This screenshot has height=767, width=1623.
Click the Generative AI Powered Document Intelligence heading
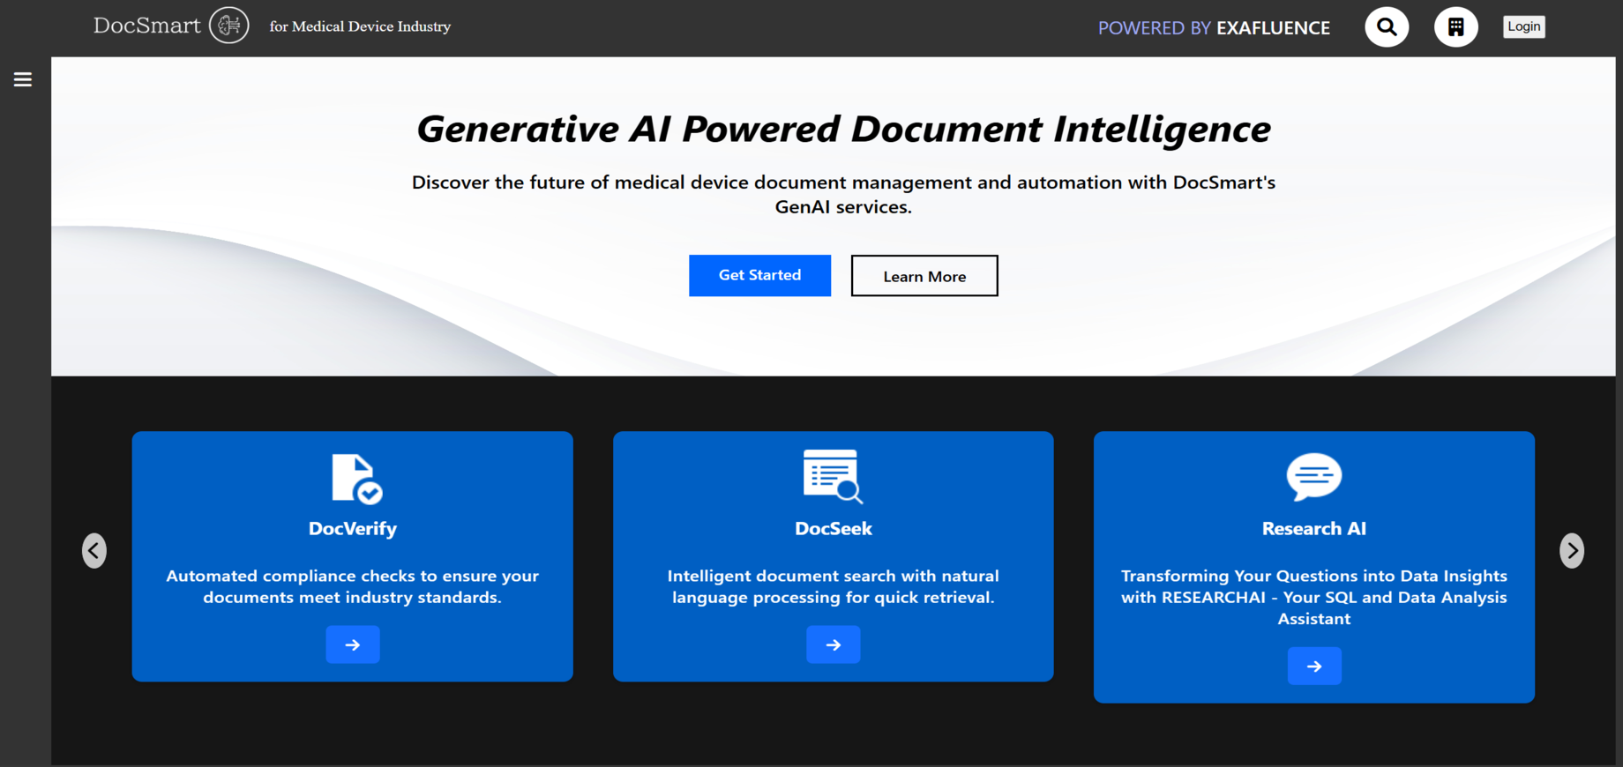point(843,129)
